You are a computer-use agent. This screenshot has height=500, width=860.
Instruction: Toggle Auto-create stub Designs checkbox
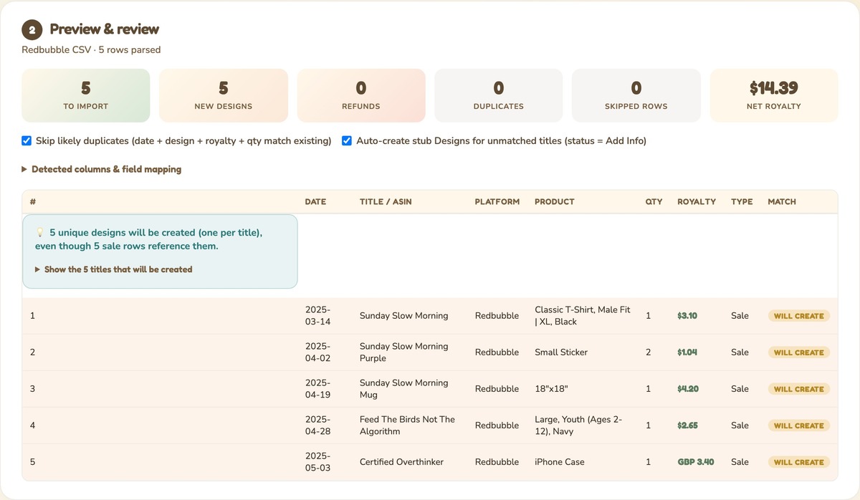[348, 141]
